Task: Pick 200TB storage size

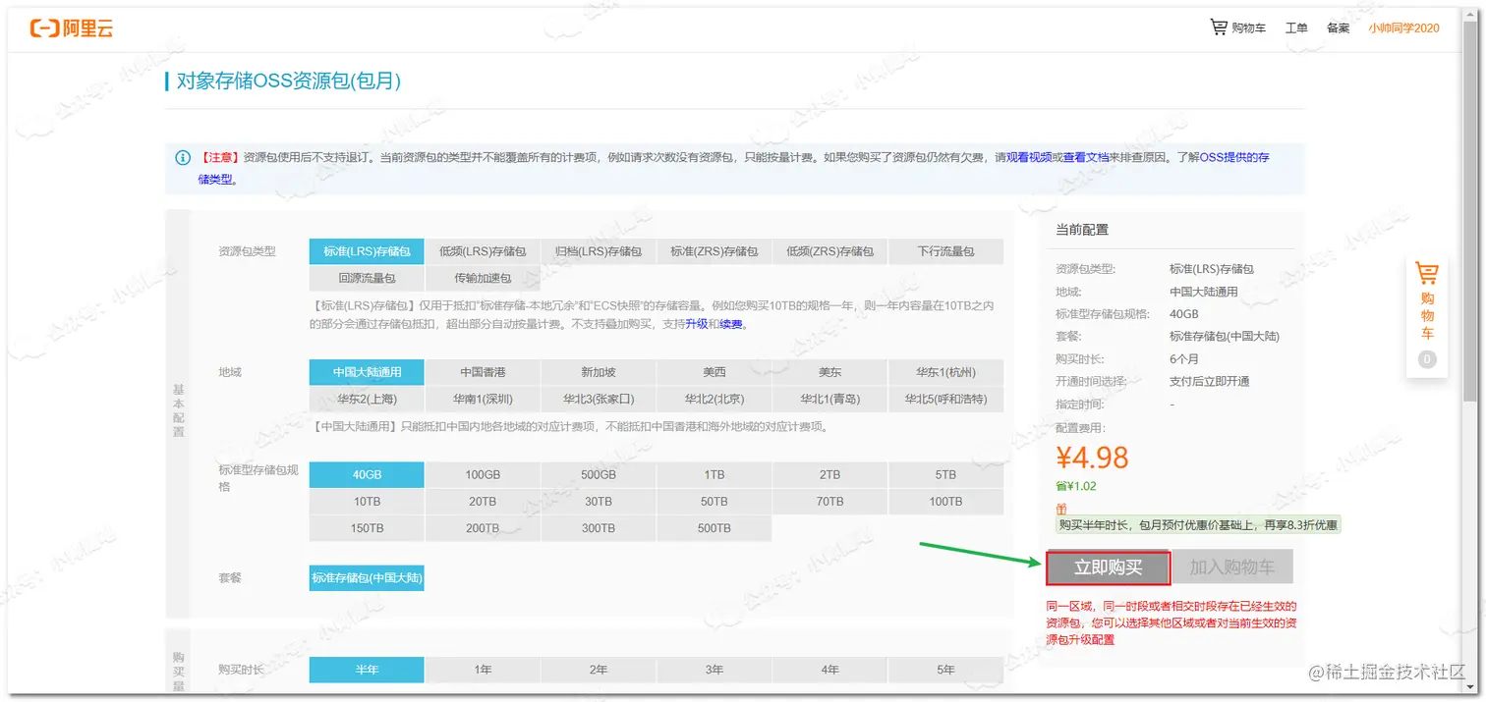Action: point(483,528)
